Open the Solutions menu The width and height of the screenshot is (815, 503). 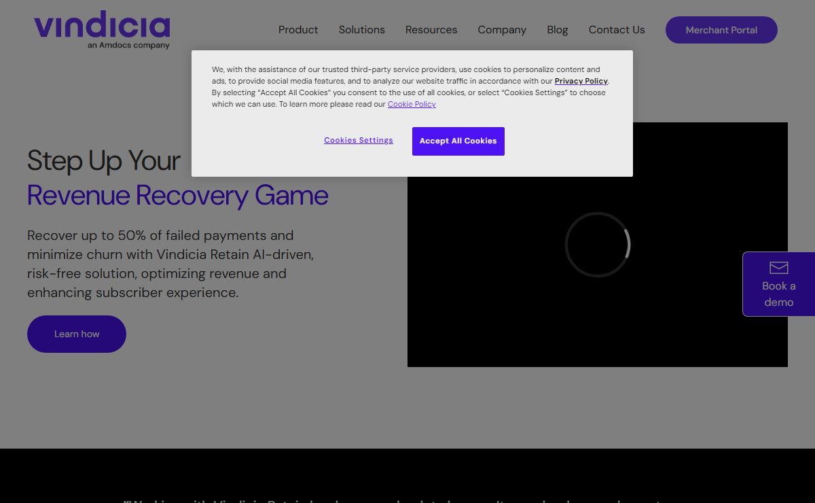point(362,30)
